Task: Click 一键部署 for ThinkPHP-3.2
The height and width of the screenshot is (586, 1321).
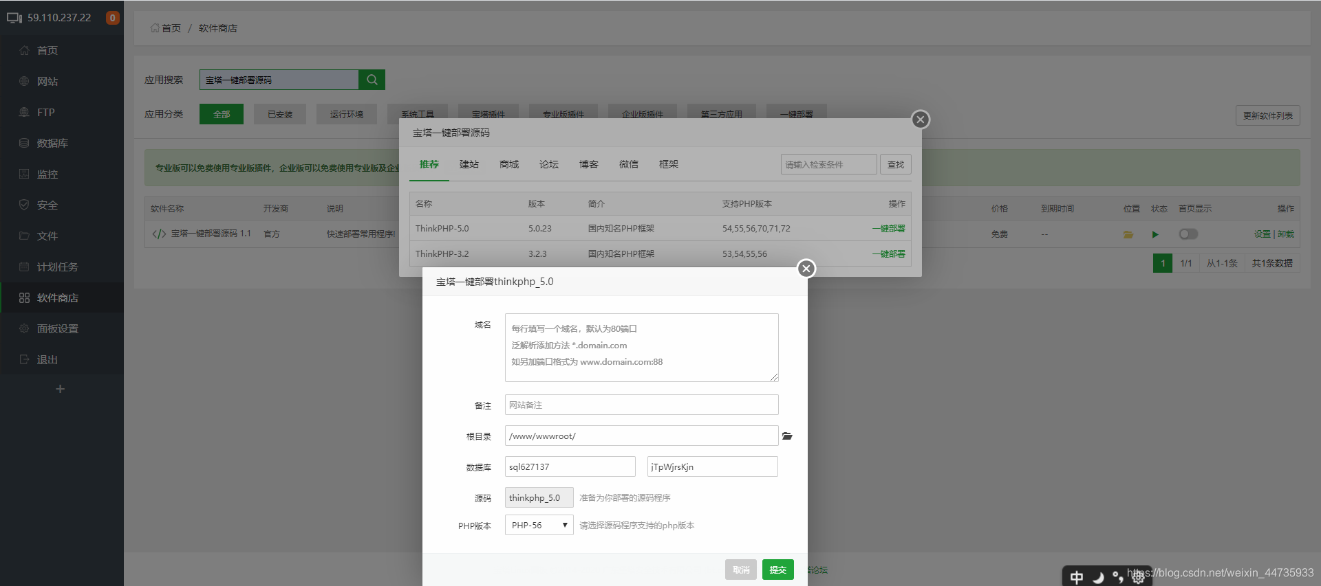Action: (889, 253)
